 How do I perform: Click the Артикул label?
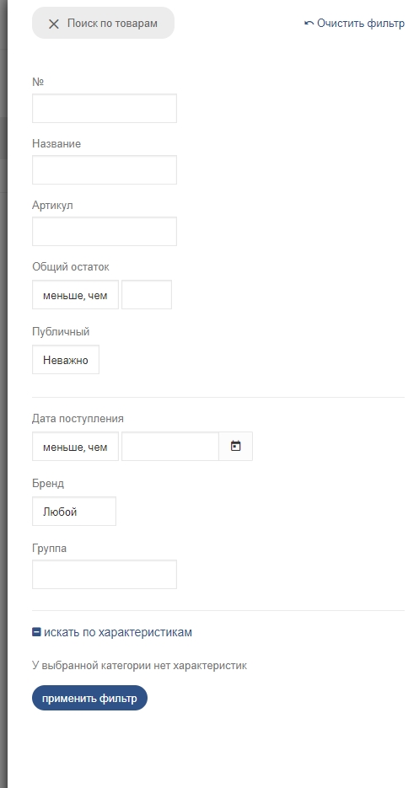pos(52,206)
